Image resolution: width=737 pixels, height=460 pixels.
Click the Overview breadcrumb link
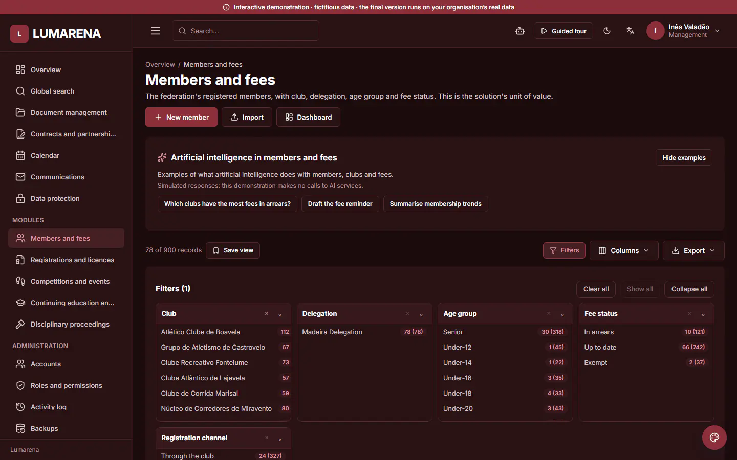[160, 64]
